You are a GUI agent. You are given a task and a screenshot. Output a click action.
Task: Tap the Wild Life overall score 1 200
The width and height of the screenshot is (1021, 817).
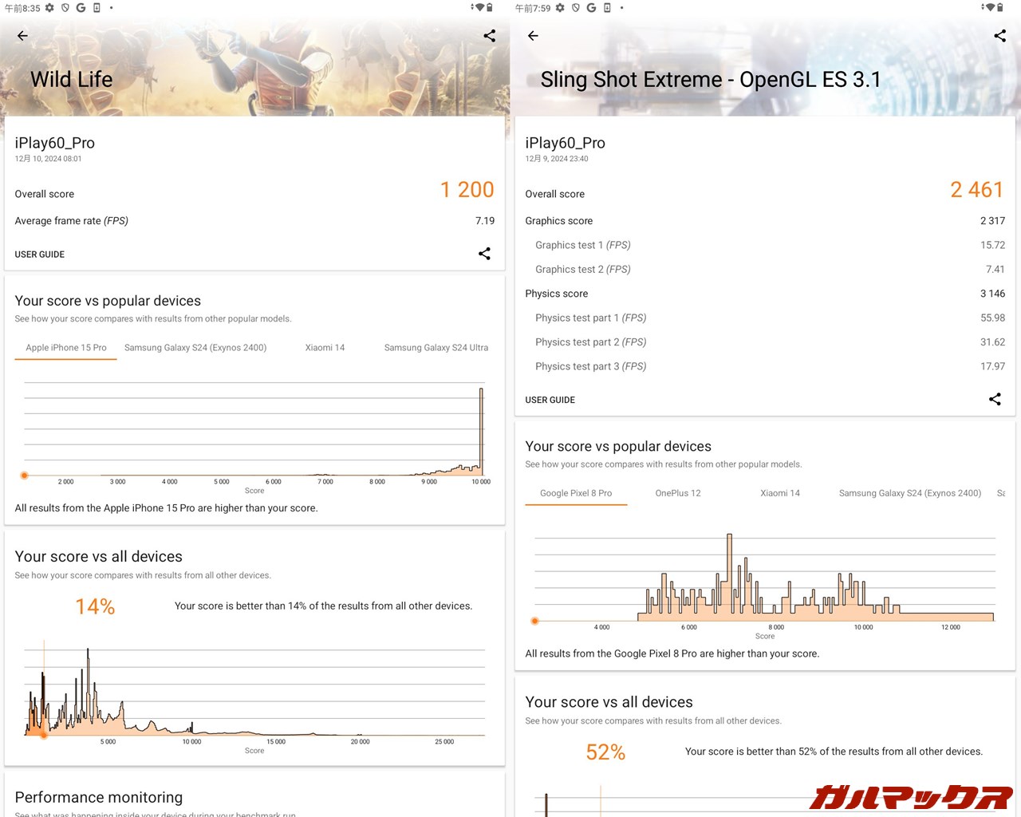pyautogui.click(x=467, y=190)
